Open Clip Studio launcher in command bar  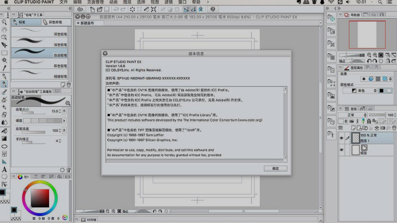(x=80, y=9)
